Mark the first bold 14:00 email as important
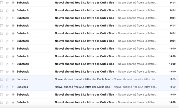Screen dimensions: 179x108 (x=13, y=49)
